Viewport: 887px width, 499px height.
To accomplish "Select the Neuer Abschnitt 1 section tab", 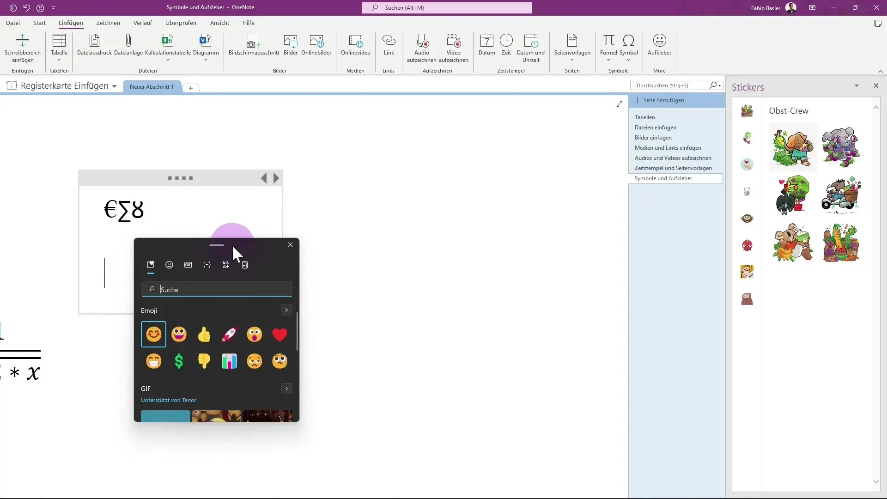I will click(x=152, y=87).
